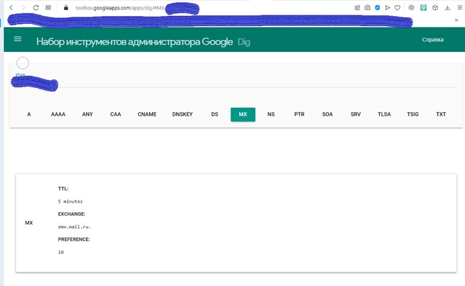Click the preference value 10
465x286 pixels.
click(61, 252)
